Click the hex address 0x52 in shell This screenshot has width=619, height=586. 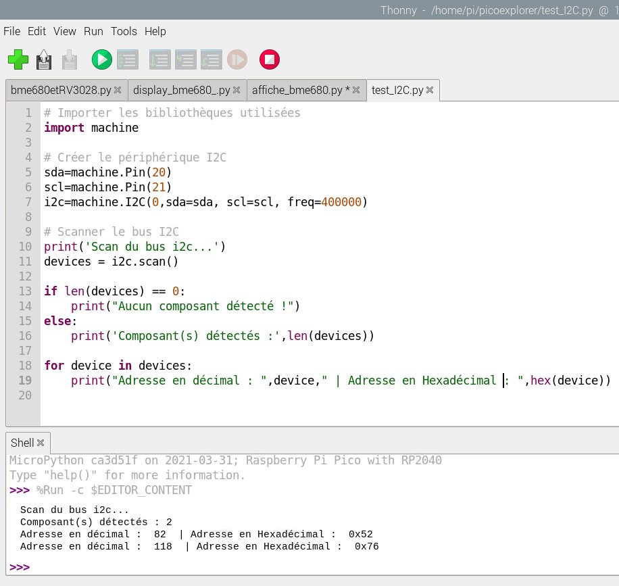point(360,534)
